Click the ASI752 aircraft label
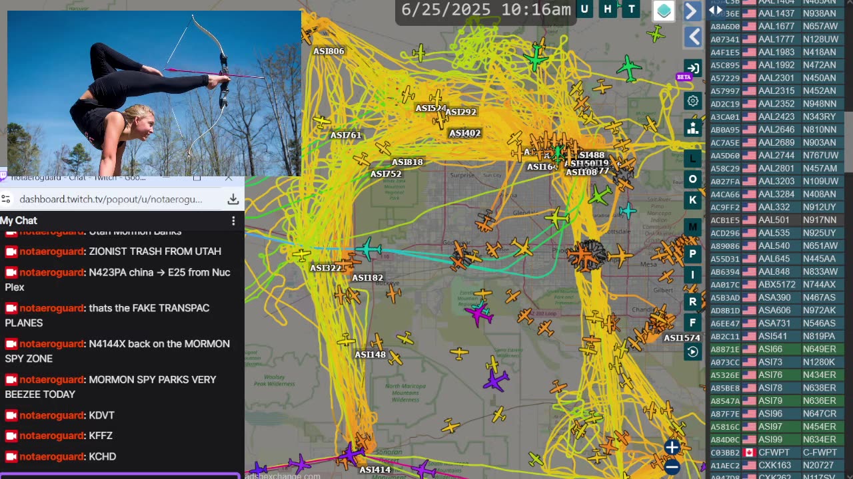 (386, 174)
